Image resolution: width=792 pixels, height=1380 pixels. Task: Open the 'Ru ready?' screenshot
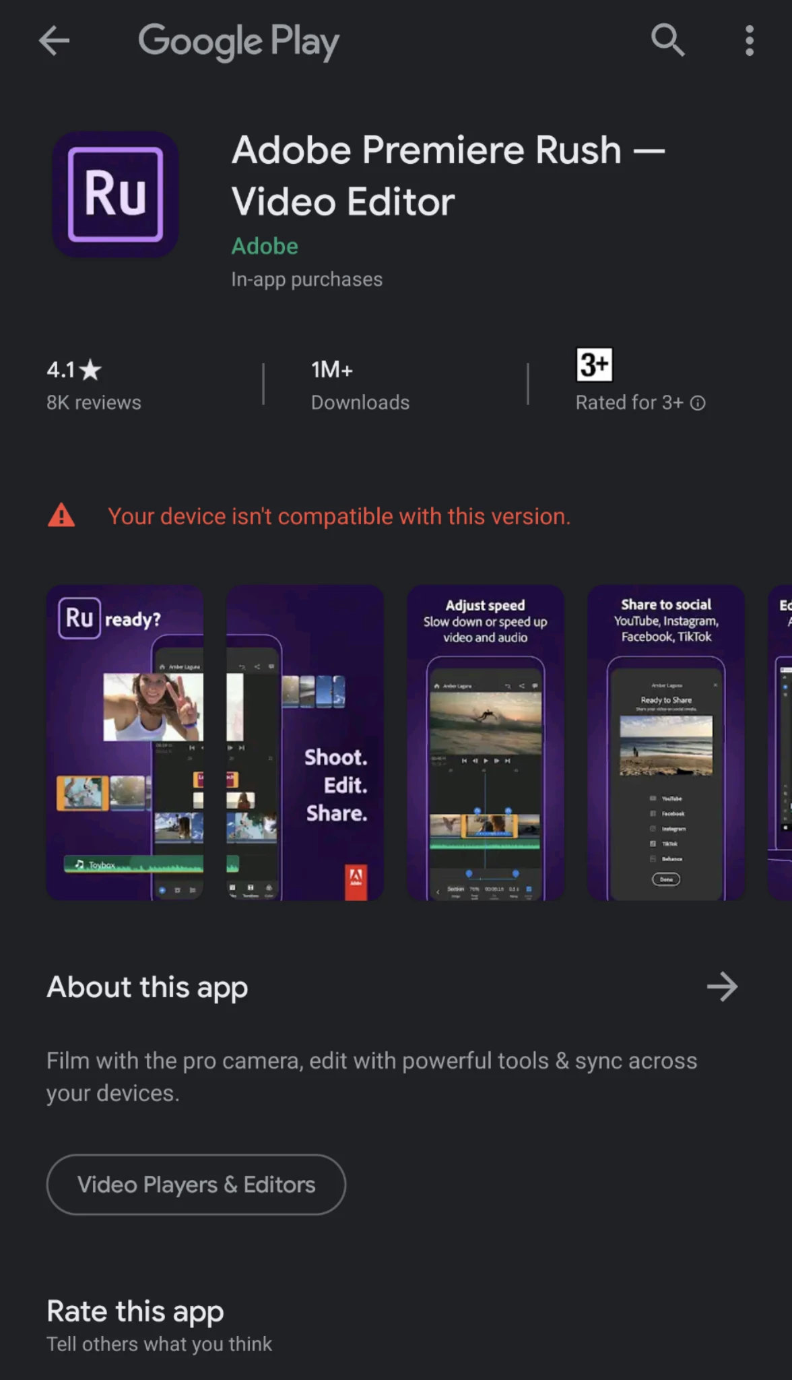(125, 743)
